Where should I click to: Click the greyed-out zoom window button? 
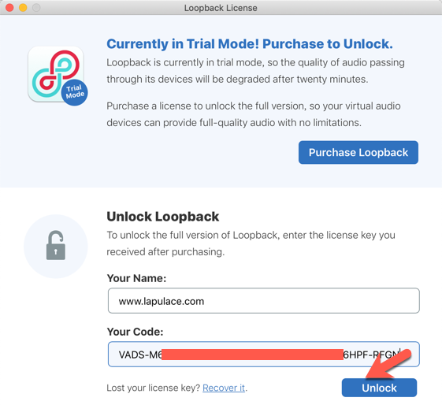(x=36, y=7)
